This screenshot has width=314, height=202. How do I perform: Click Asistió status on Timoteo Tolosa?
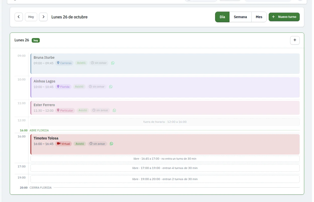pos(80,144)
